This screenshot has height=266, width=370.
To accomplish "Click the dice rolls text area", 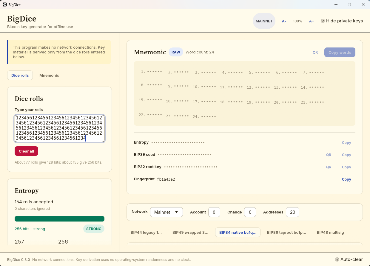I will [60, 128].
